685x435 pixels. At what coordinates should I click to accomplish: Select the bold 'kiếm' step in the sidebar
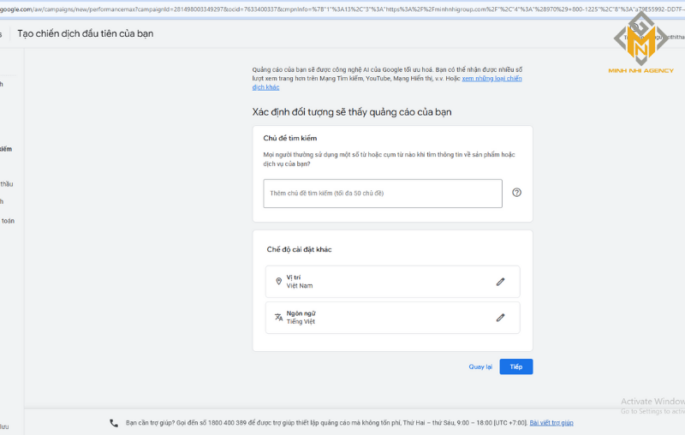tap(7, 149)
